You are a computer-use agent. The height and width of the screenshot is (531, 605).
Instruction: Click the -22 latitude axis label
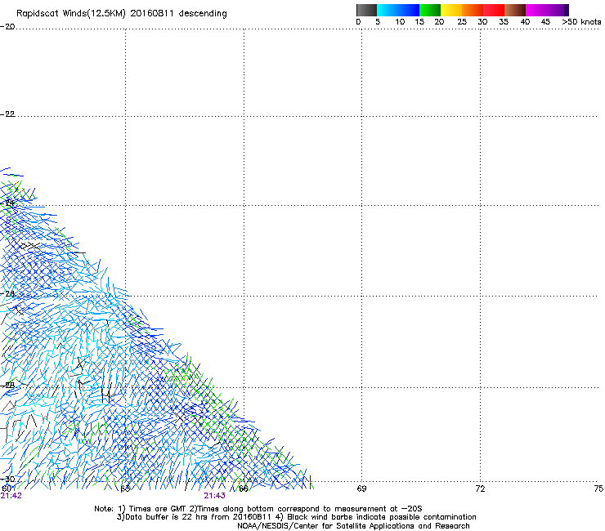7,114
